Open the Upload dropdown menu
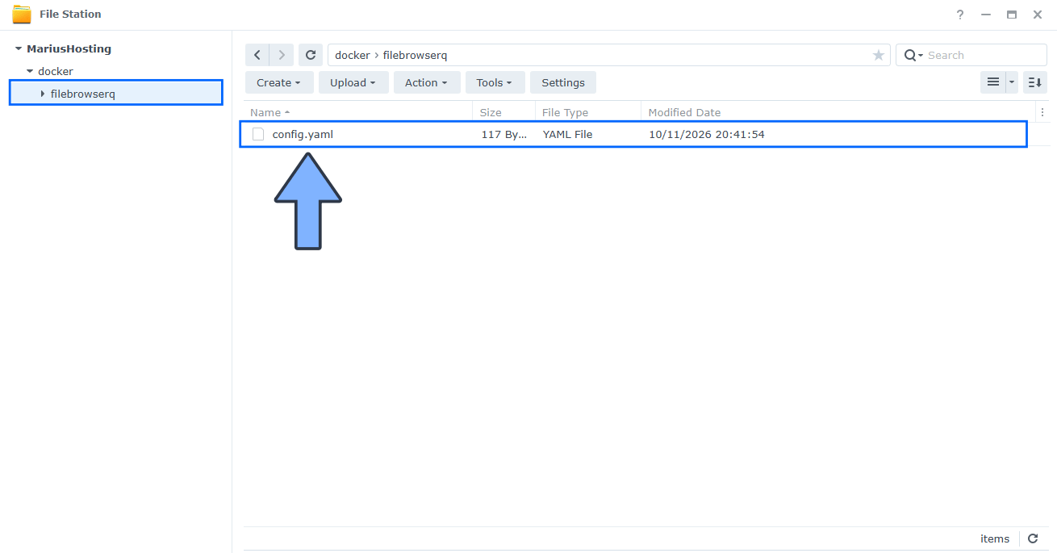 353,82
